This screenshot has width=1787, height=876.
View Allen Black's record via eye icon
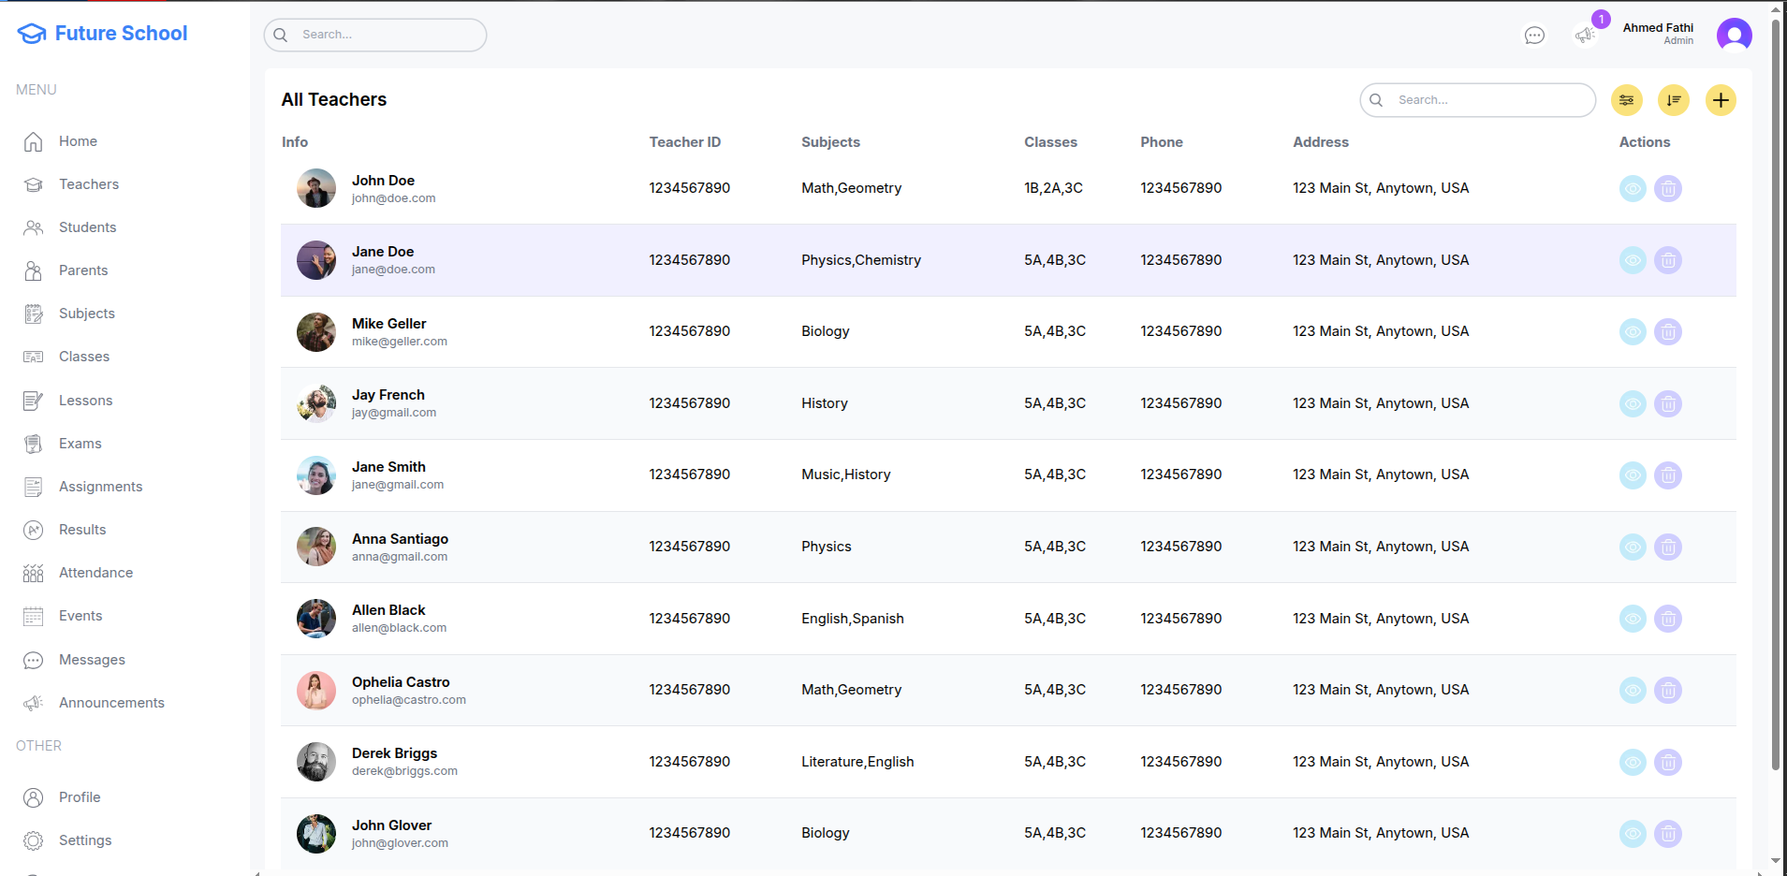click(1633, 619)
